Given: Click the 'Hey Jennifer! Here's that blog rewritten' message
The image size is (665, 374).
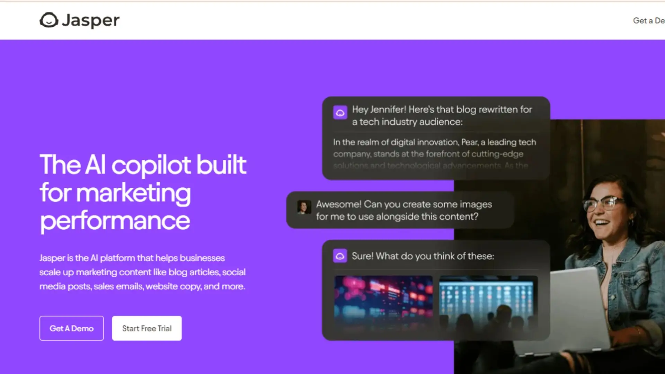Looking at the screenshot, I should 442,116.
